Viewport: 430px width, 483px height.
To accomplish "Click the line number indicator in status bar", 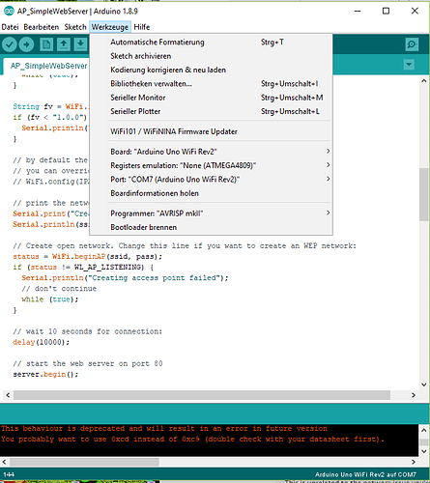I will coord(9,474).
